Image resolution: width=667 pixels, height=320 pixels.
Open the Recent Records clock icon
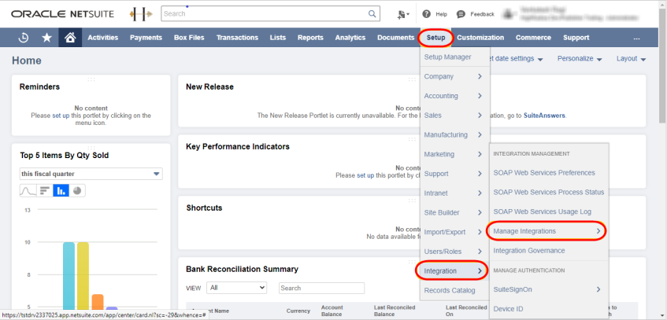(x=24, y=38)
